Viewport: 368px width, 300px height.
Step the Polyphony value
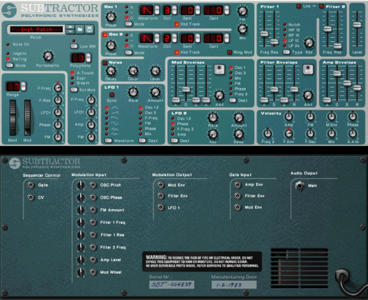click(x=88, y=57)
